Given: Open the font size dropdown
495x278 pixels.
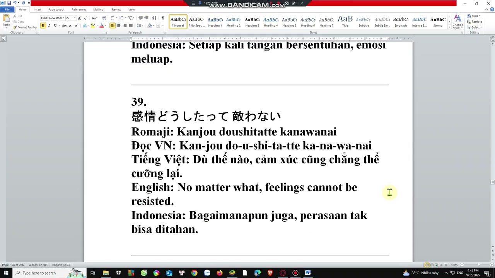Looking at the screenshot, I should pos(74,18).
